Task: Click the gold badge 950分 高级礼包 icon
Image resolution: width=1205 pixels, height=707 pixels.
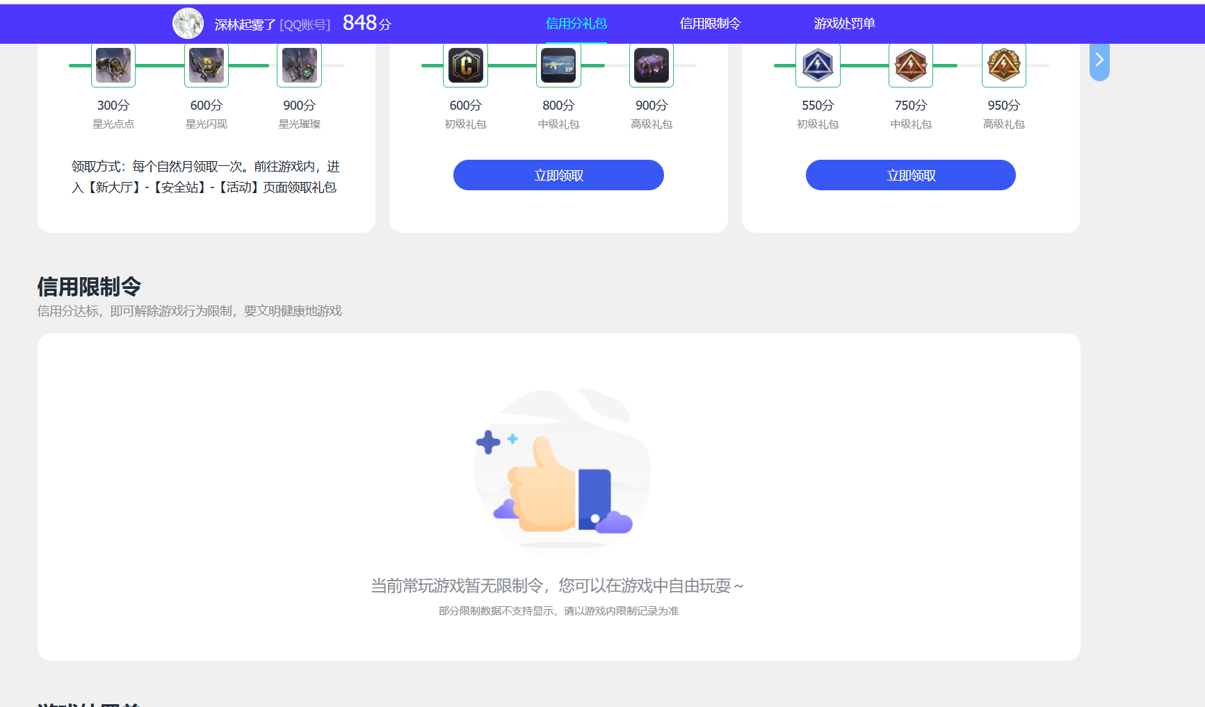Action: point(1004,65)
